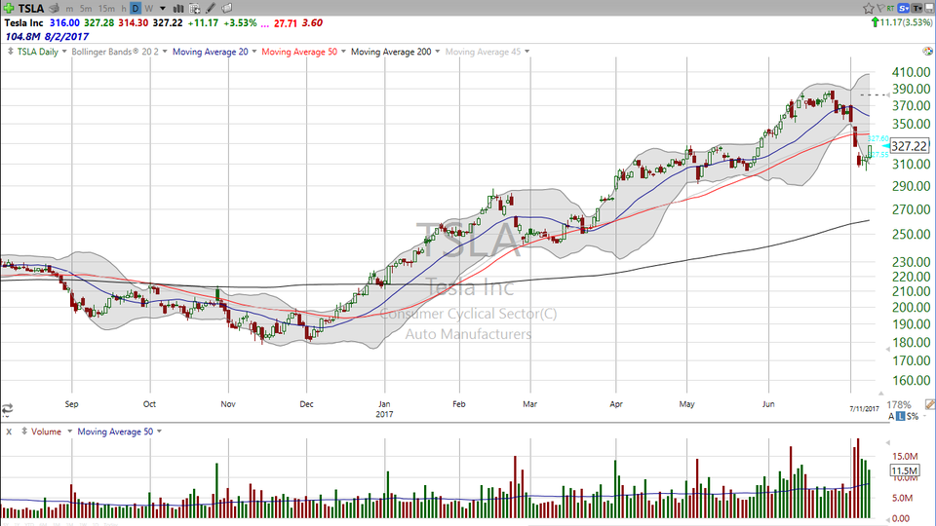Switch to arithmetic 'A' scale
Image resolution: width=936 pixels, height=526 pixels.
coord(891,416)
